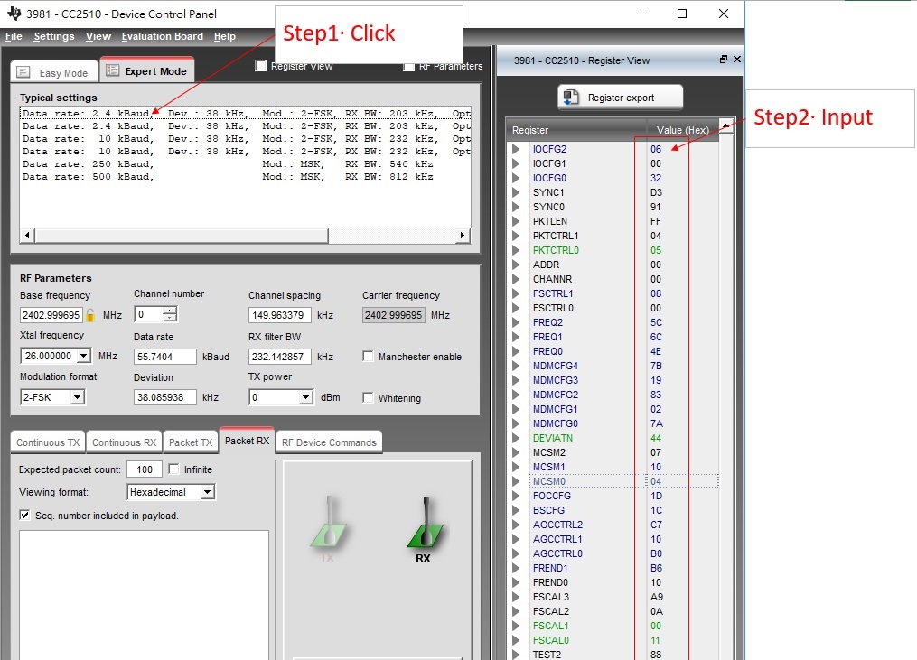Open the TX power dropdown
917x660 pixels.
click(x=305, y=397)
